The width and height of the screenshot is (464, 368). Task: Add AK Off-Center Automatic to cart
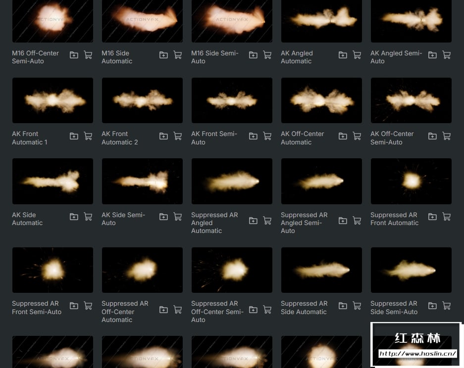coord(357,136)
